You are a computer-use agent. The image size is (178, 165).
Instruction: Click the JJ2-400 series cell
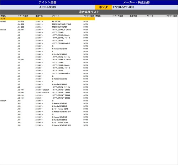[x=20, y=93]
